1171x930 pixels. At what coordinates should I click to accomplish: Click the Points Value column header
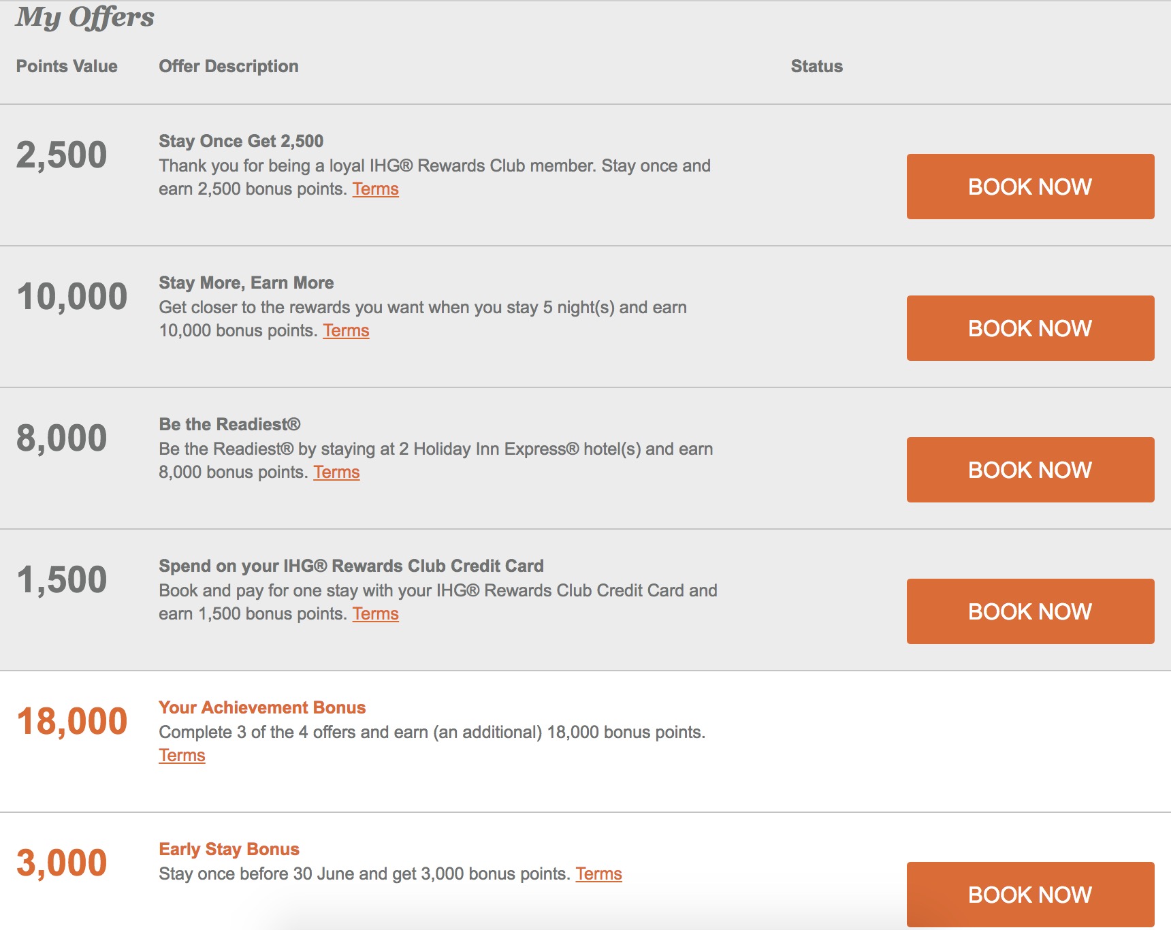[67, 67]
